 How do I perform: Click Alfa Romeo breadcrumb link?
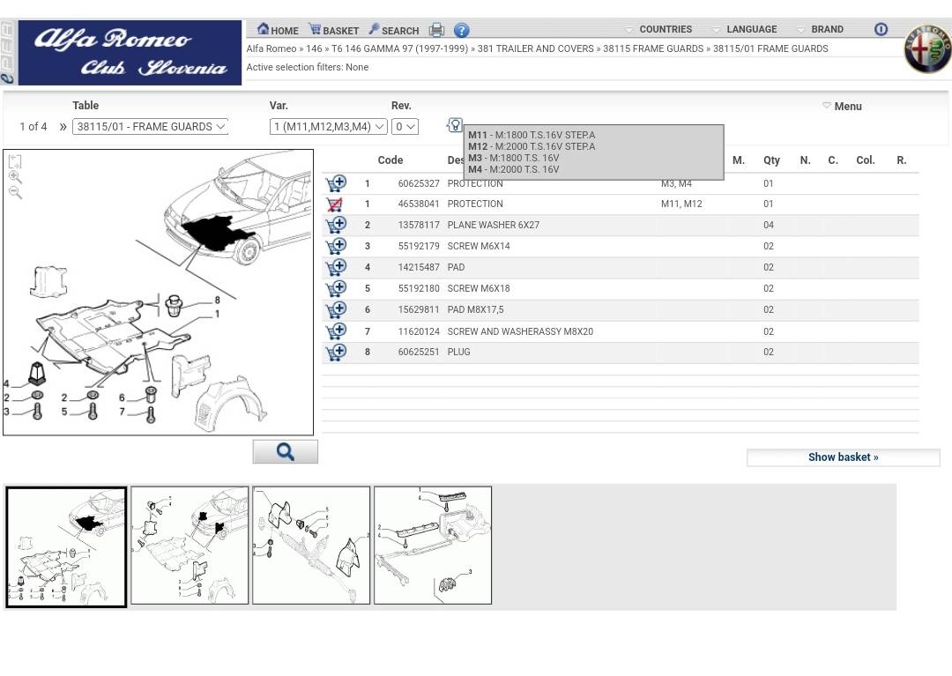(x=271, y=48)
